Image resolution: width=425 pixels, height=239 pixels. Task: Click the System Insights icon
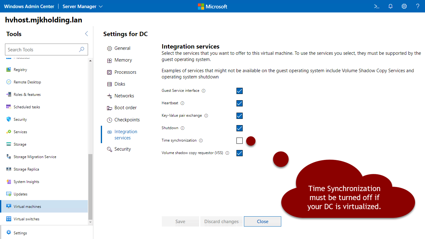coord(9,182)
